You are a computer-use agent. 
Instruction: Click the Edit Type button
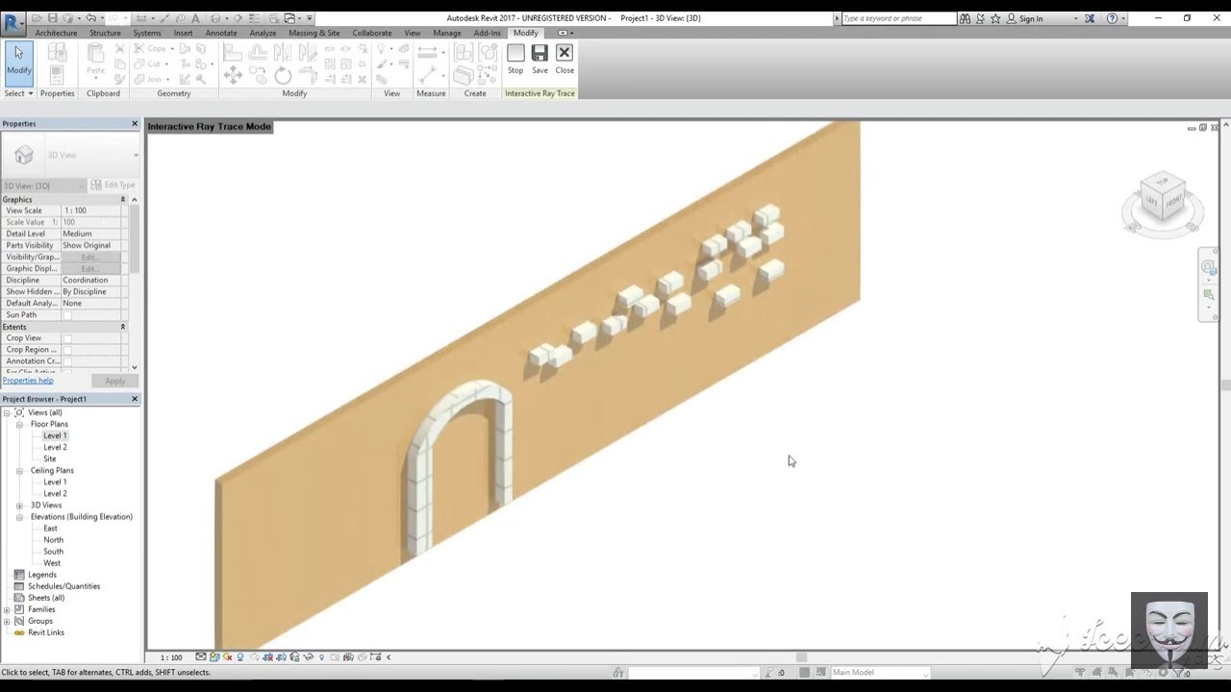pos(114,185)
